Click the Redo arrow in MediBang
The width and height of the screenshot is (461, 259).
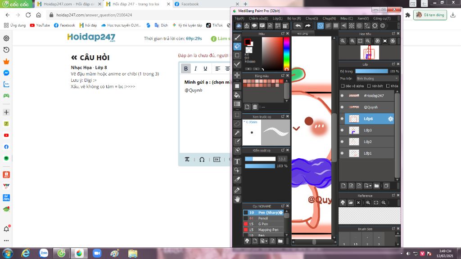[307, 26]
